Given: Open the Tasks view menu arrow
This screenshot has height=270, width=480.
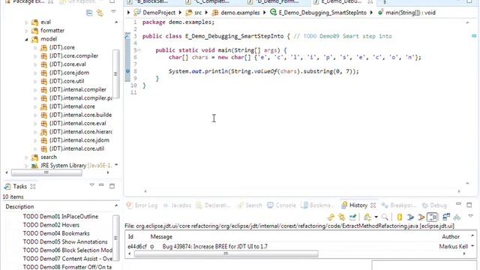Looking at the screenshot, I should pyautogui.click(x=91, y=185).
